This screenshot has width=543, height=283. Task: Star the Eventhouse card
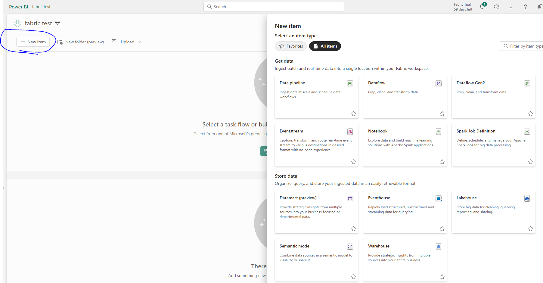[442, 229]
